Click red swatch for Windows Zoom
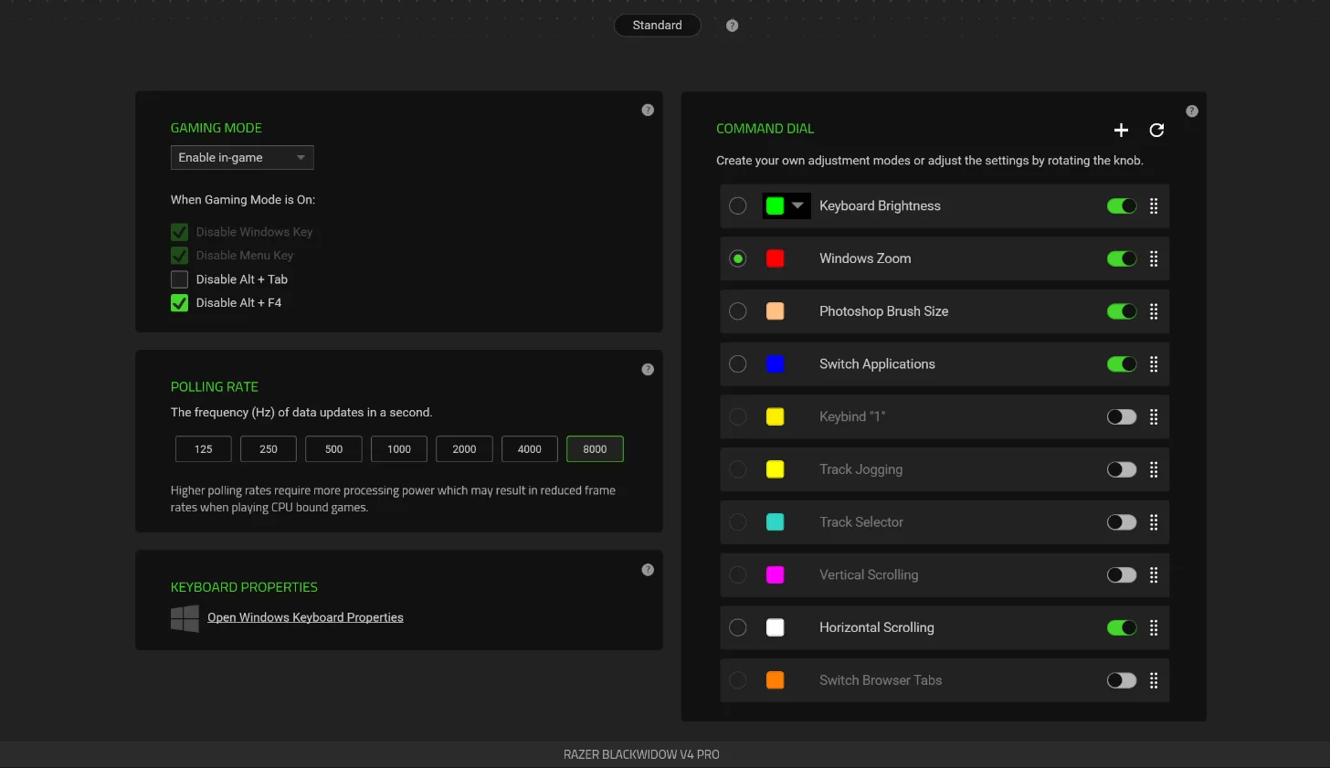The width and height of the screenshot is (1330, 768). click(775, 258)
